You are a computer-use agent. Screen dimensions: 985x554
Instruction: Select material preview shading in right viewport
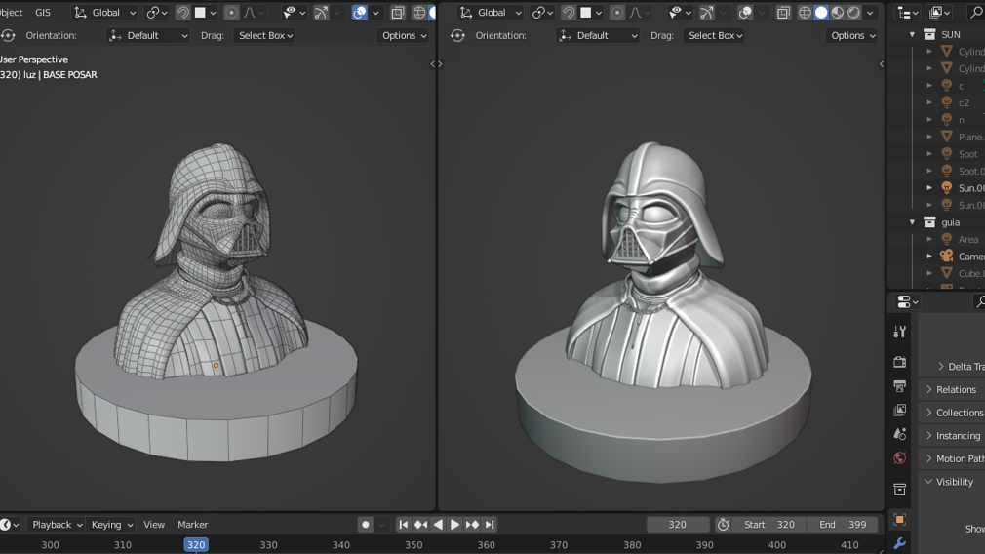pos(838,13)
